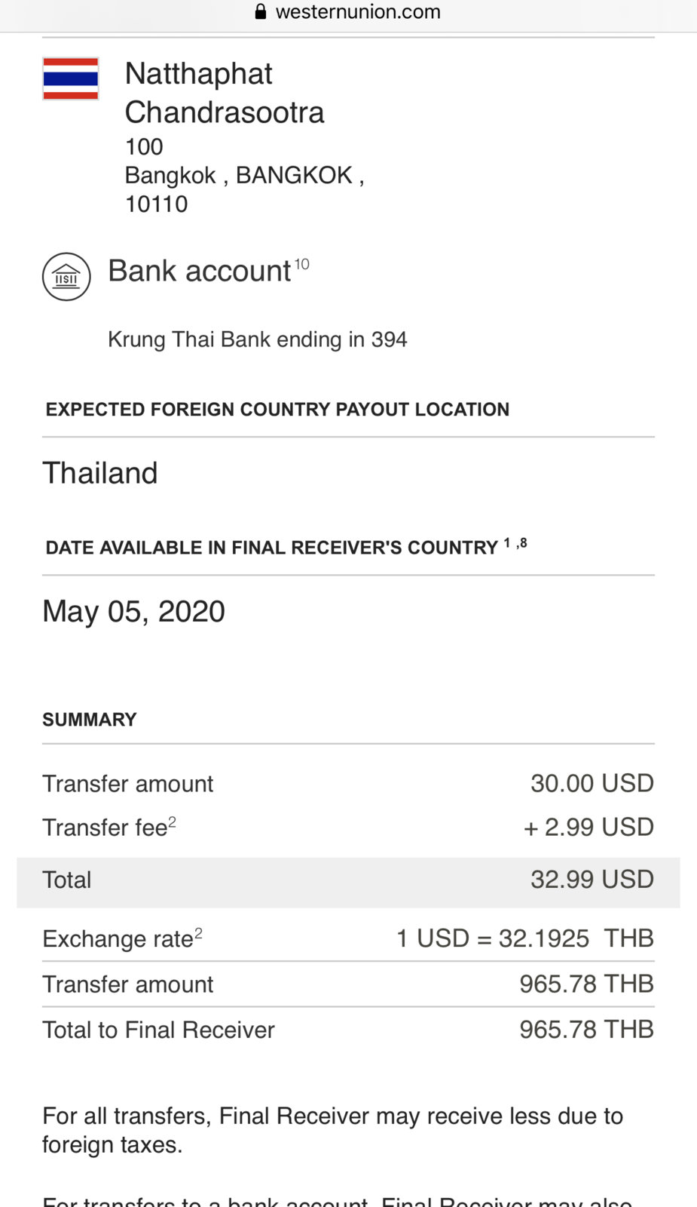
Task: Click the Thailand flag icon
Action: pos(70,78)
